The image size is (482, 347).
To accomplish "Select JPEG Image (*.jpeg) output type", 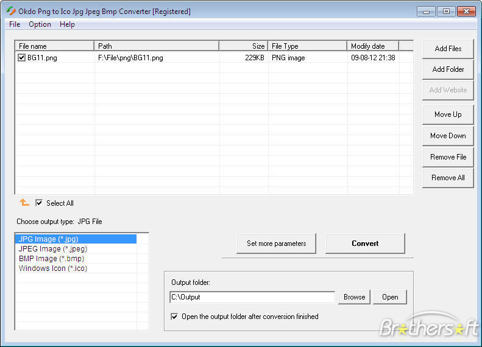I will click(76, 249).
